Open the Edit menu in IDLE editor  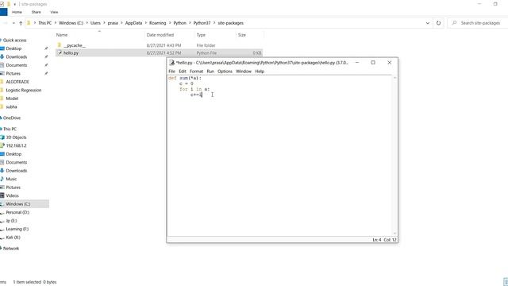pos(183,71)
